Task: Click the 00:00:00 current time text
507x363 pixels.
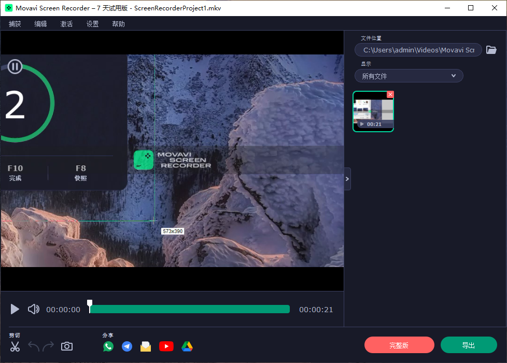Action: [x=63, y=310]
